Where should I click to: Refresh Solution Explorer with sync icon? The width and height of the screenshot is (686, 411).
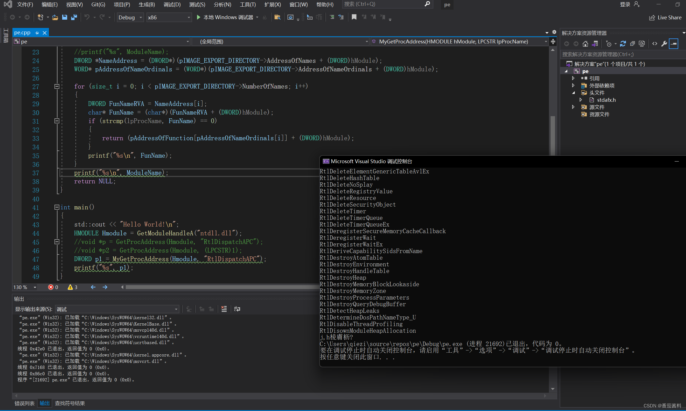tap(623, 43)
